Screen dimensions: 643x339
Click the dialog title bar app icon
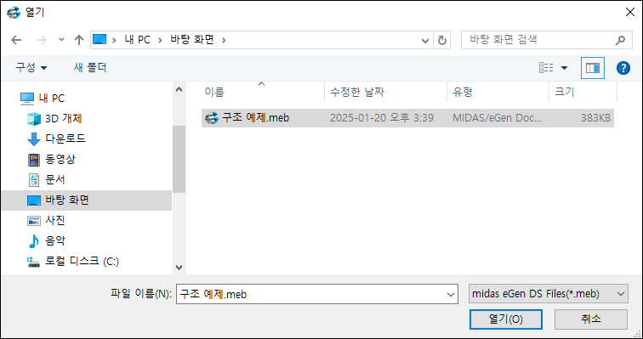[14, 13]
